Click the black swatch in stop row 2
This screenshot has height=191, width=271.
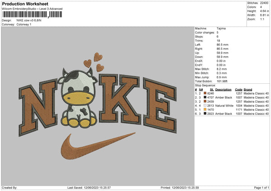coord(205,97)
